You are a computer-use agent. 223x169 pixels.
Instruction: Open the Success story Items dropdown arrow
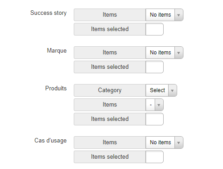[x=178, y=15]
